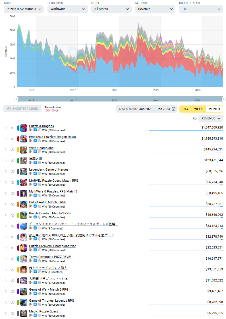Select the MONTH granularity tab

214,109
